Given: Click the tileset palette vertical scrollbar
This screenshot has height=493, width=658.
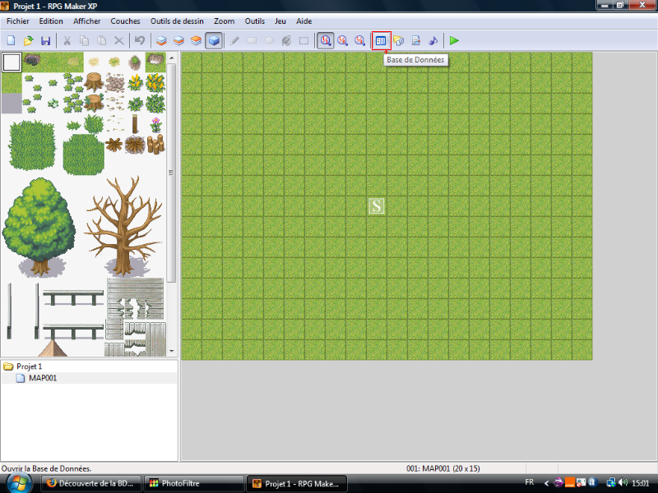Looking at the screenshot, I should [x=172, y=173].
